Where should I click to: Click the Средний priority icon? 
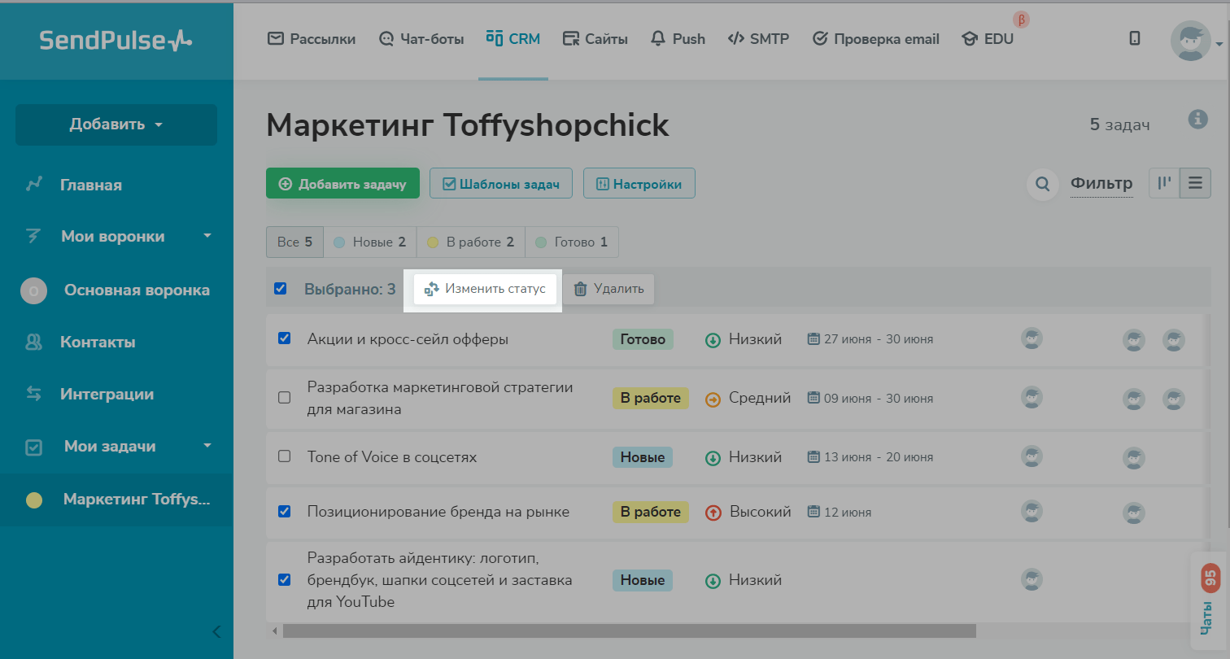tap(713, 399)
